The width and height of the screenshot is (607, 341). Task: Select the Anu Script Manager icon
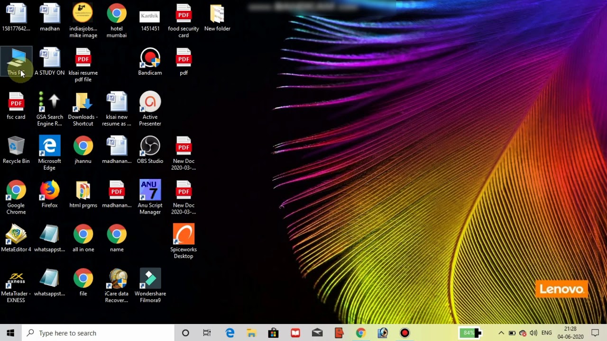coord(150,197)
